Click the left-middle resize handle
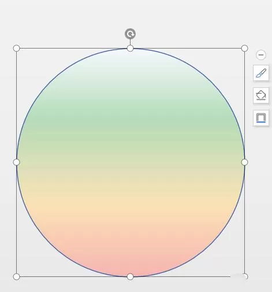Screen dimensions: 272x292 17,162
